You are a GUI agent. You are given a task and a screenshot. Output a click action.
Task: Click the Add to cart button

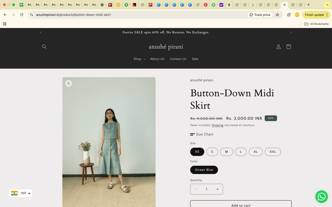coord(240,204)
